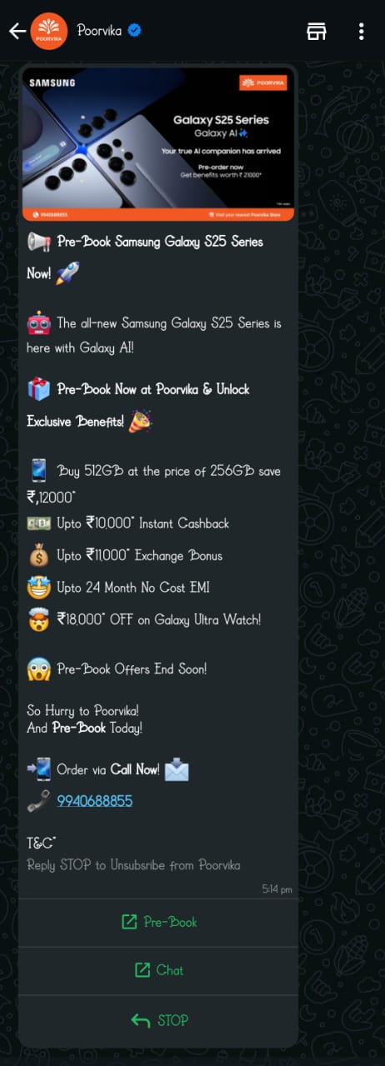Tap the blue verified badge

pyautogui.click(x=135, y=31)
